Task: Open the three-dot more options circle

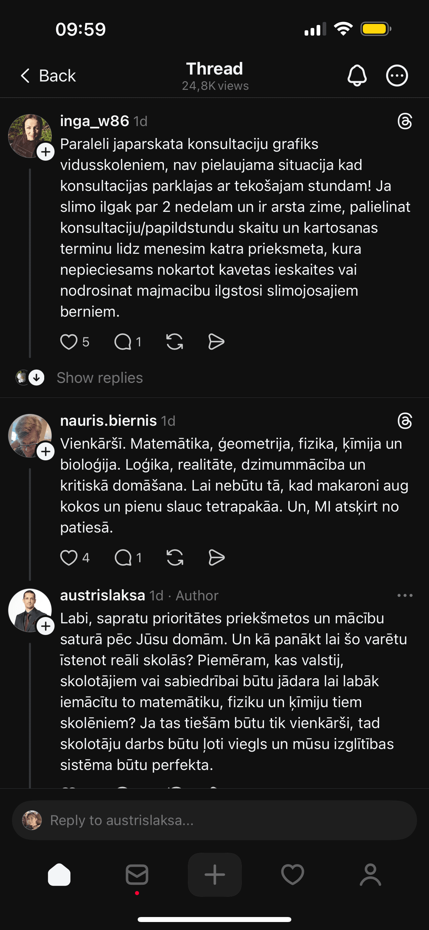Action: click(397, 76)
